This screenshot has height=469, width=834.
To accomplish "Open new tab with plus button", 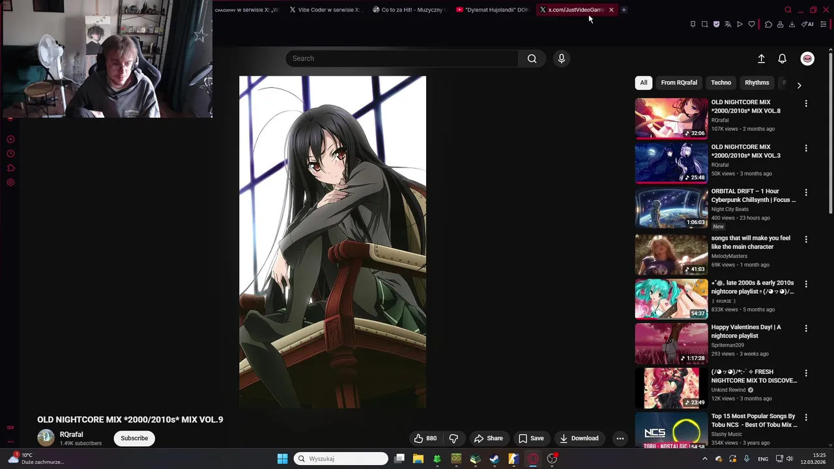I will click(x=624, y=10).
